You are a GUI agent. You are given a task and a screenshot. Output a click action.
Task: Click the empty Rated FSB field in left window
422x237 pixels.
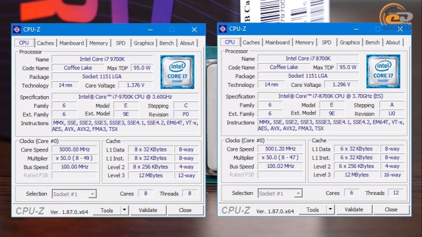click(x=75, y=176)
